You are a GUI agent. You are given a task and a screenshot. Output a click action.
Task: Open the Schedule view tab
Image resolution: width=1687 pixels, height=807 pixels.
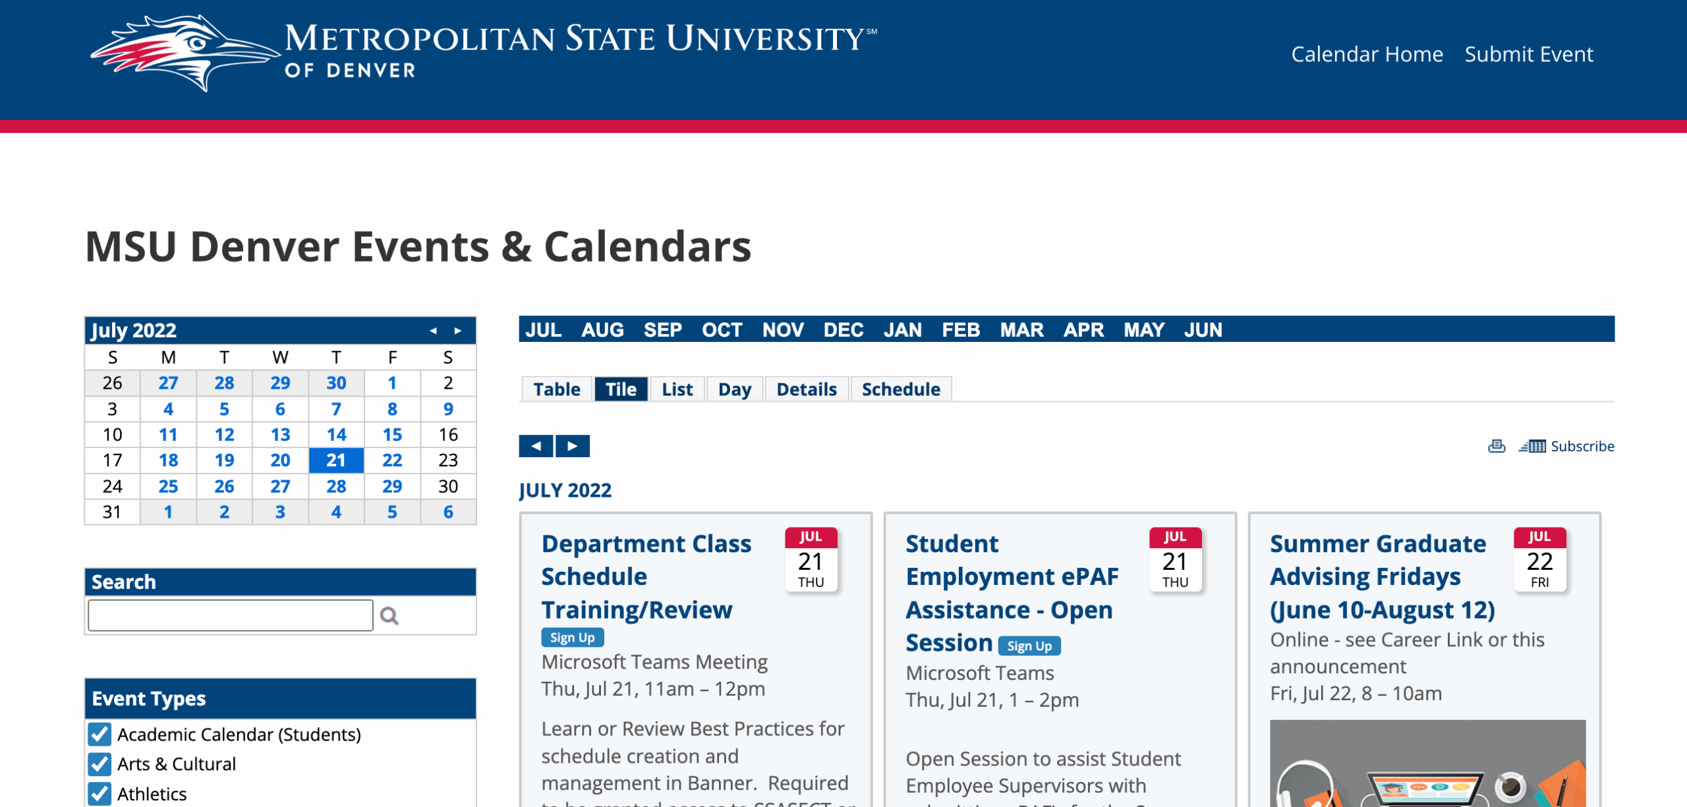900,389
